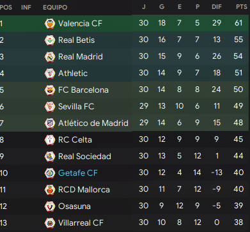Viewport: 250px width, 232px height.
Task: Open the RC Celta team link
Action: point(75,140)
